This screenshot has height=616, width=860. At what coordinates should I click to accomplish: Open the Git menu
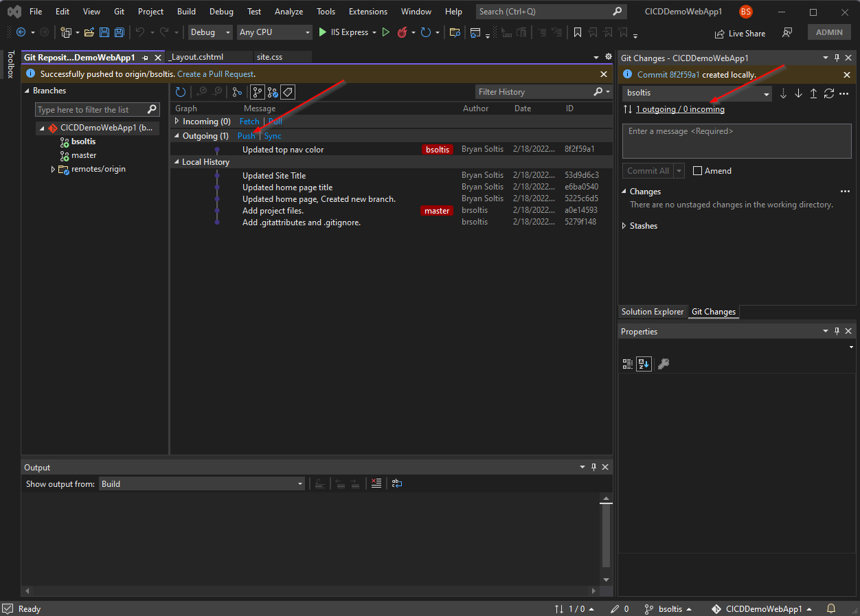pos(119,12)
